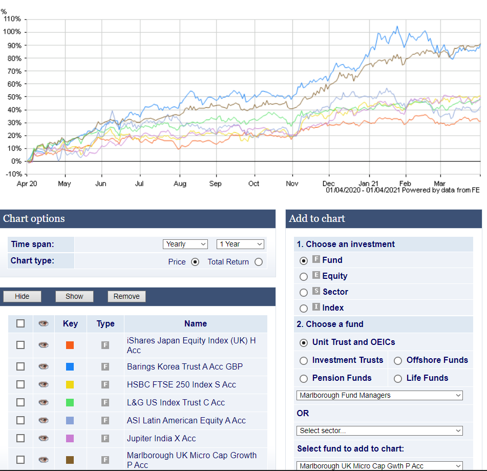Select checkbox for Jupiter India X Acc
The width and height of the screenshot is (487, 471).
[20, 438]
